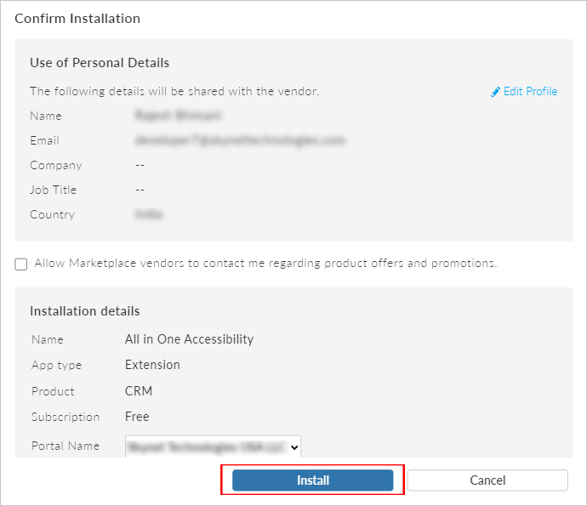Image resolution: width=587 pixels, height=506 pixels.
Task: Click the All in One Accessibility name
Action: tap(189, 339)
